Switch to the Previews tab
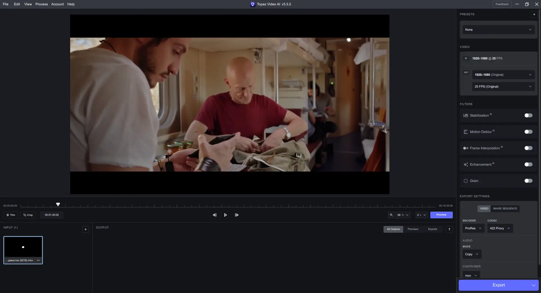The image size is (541, 293). [x=413, y=229]
